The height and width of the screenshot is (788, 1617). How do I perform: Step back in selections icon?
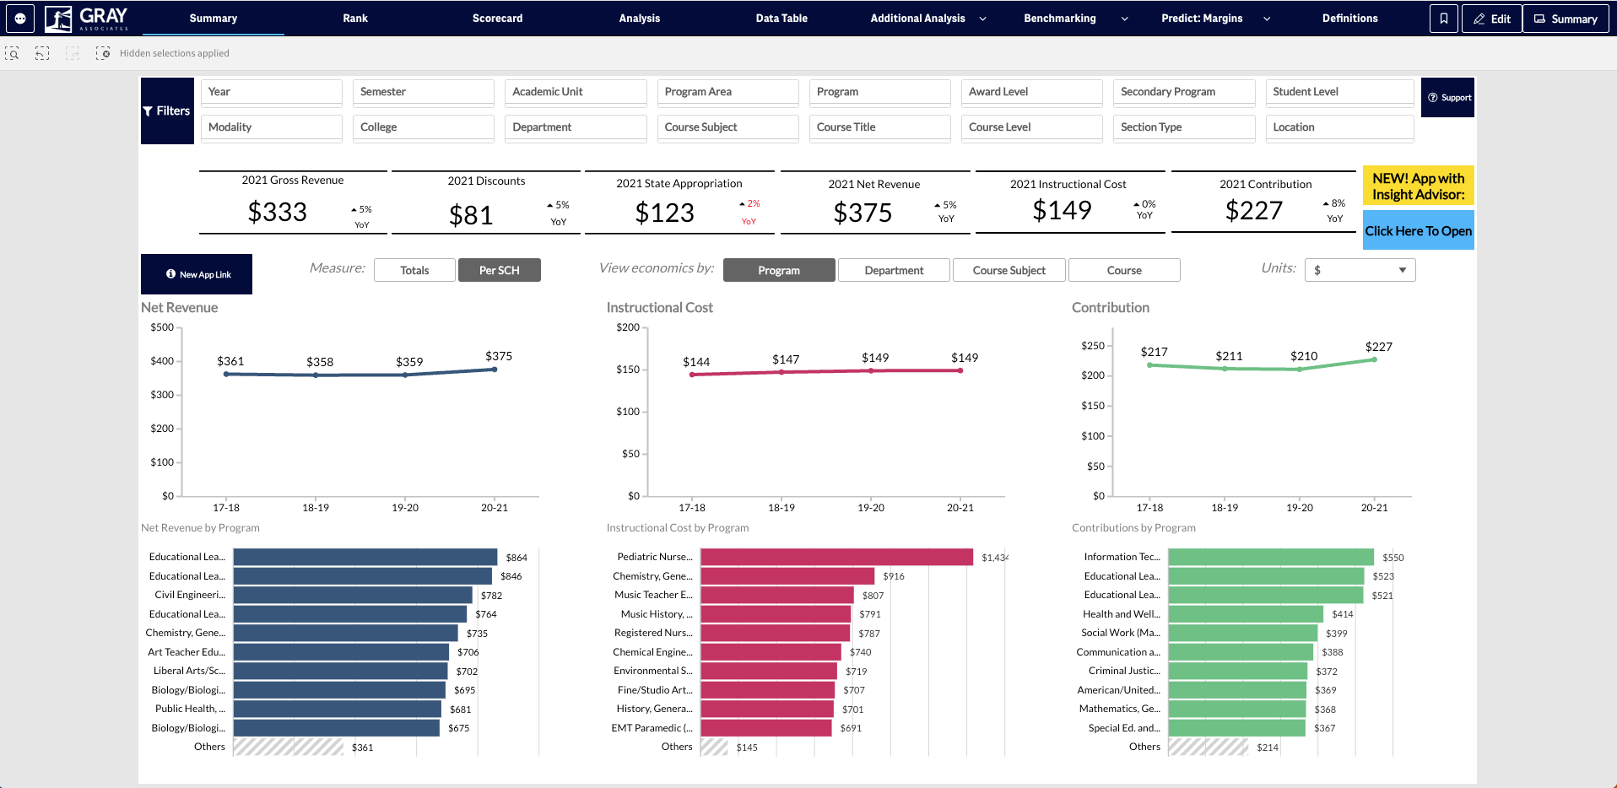(42, 53)
